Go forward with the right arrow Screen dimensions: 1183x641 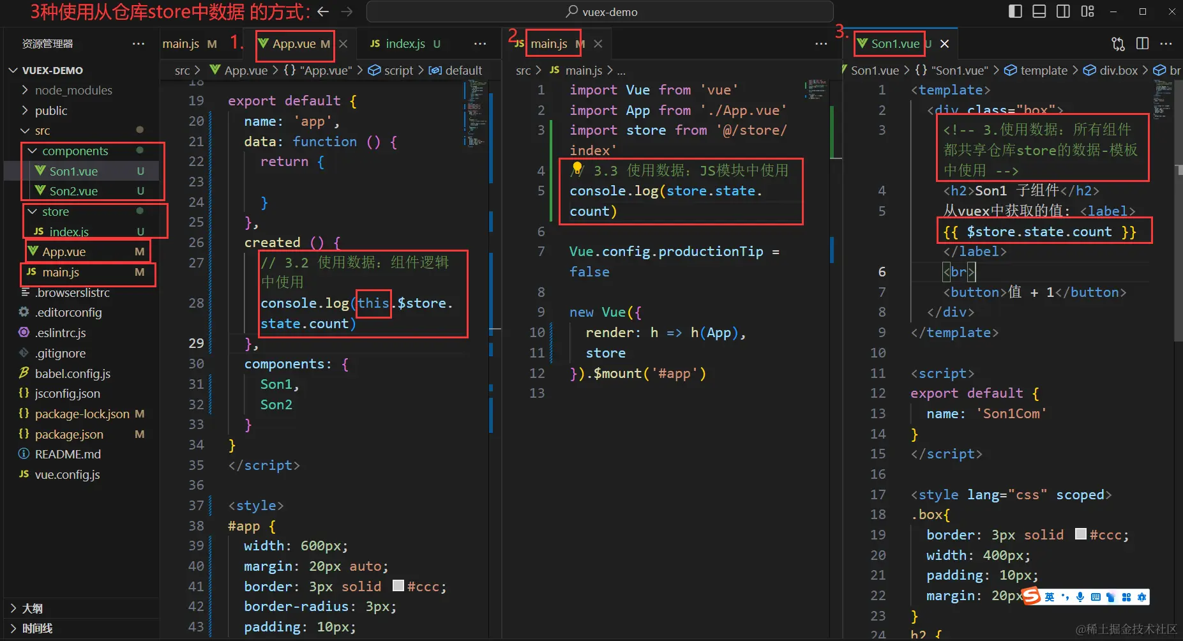tap(347, 11)
